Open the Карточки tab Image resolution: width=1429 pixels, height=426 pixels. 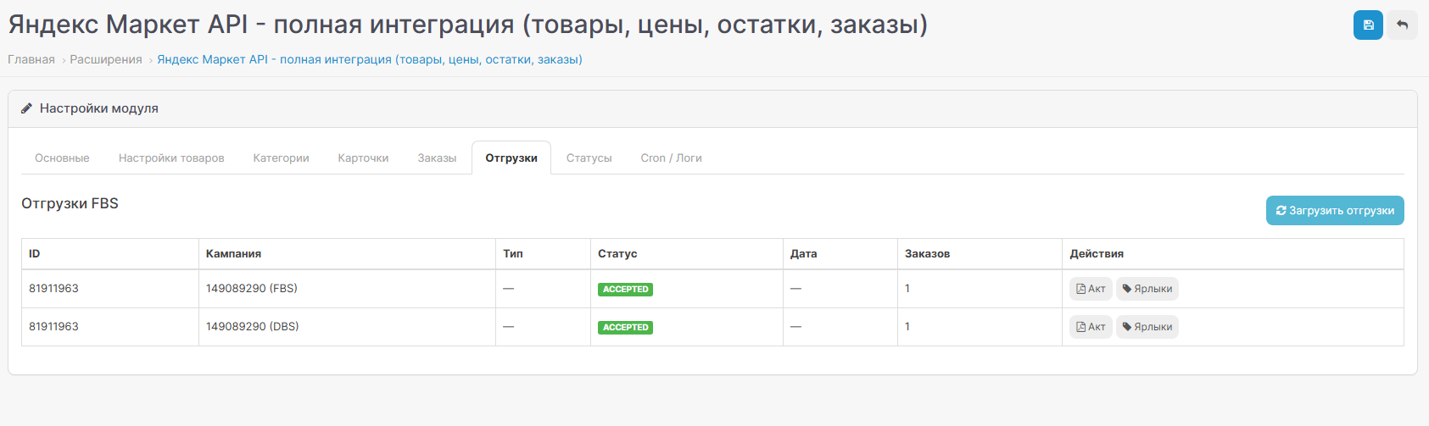(363, 158)
